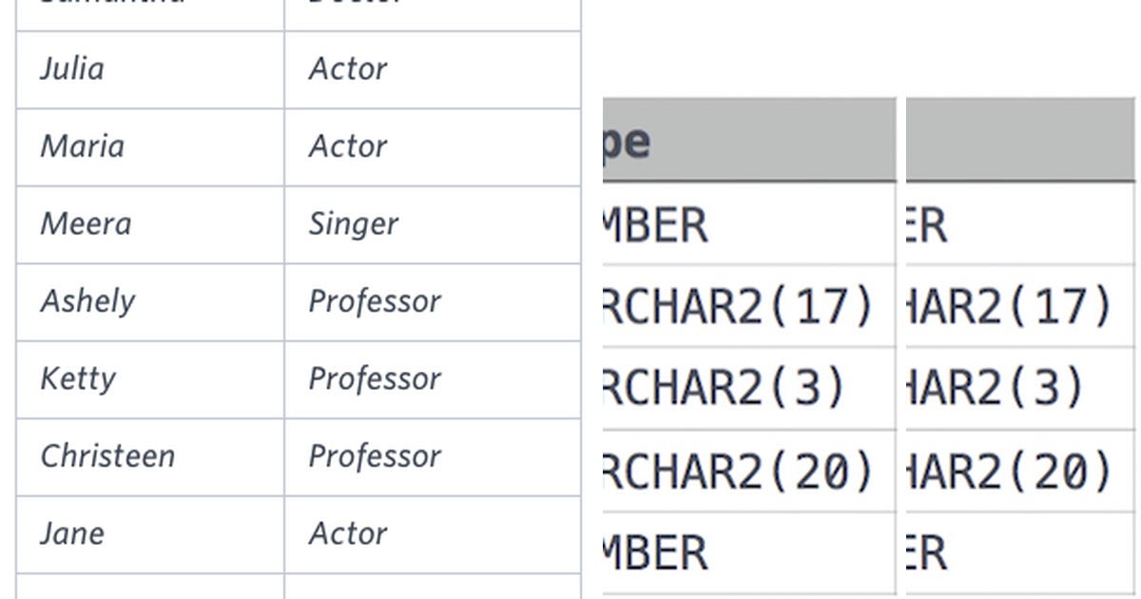Viewport: 1141px width, 599px height.
Task: Click the gray column header ending in 'pe'
Action: tap(749, 140)
